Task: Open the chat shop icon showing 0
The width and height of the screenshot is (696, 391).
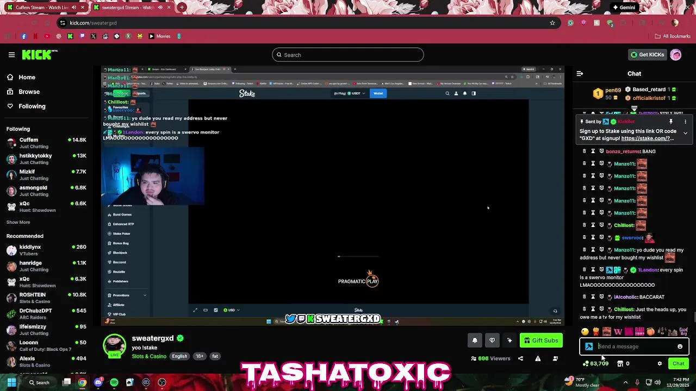Action: (623, 364)
